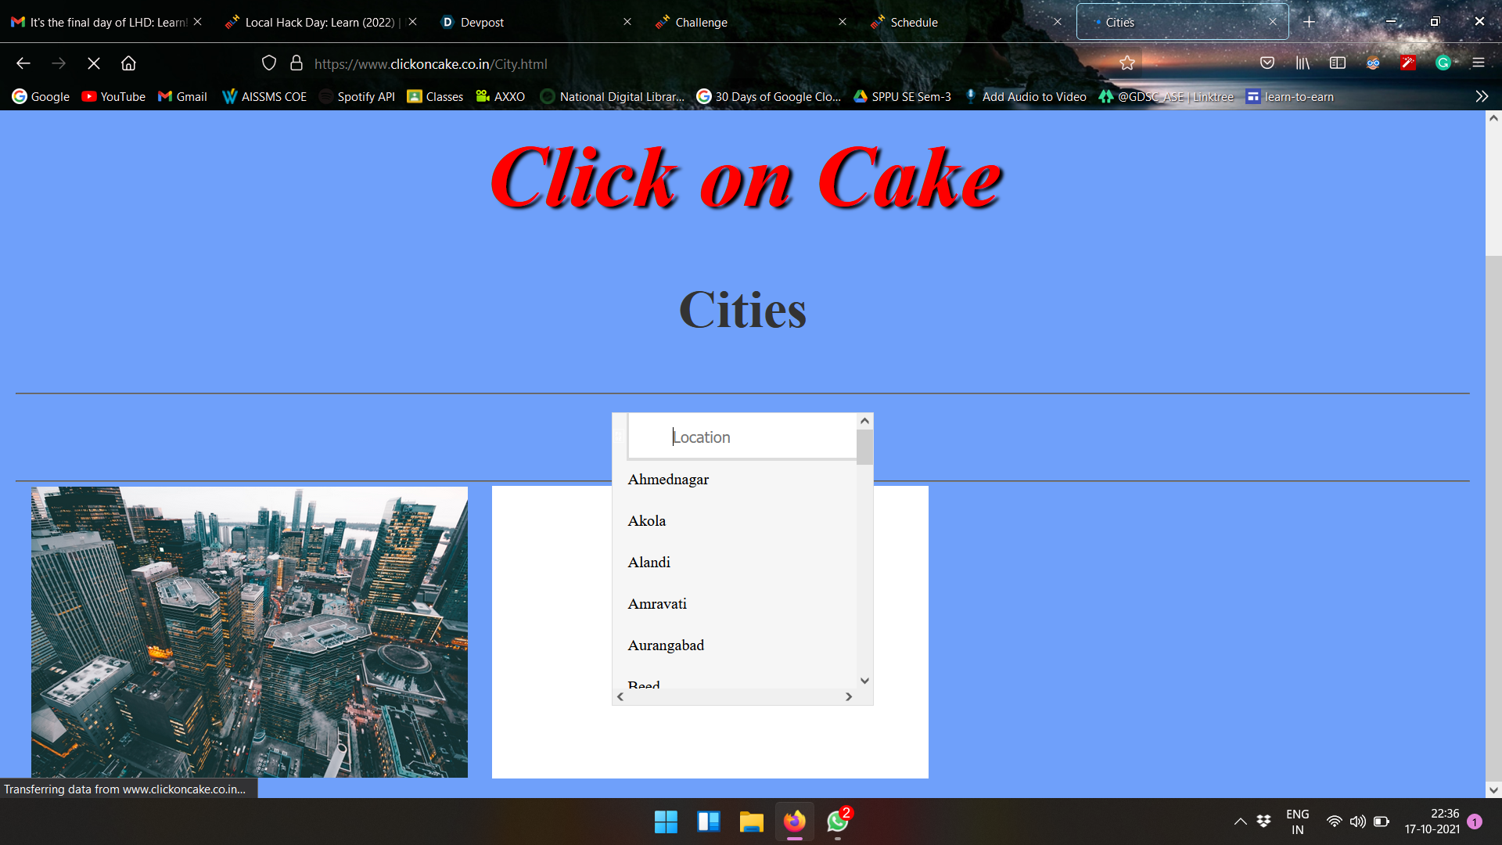The height and width of the screenshot is (845, 1502).
Task: Open Firefox hamburger application menu
Action: point(1478,63)
